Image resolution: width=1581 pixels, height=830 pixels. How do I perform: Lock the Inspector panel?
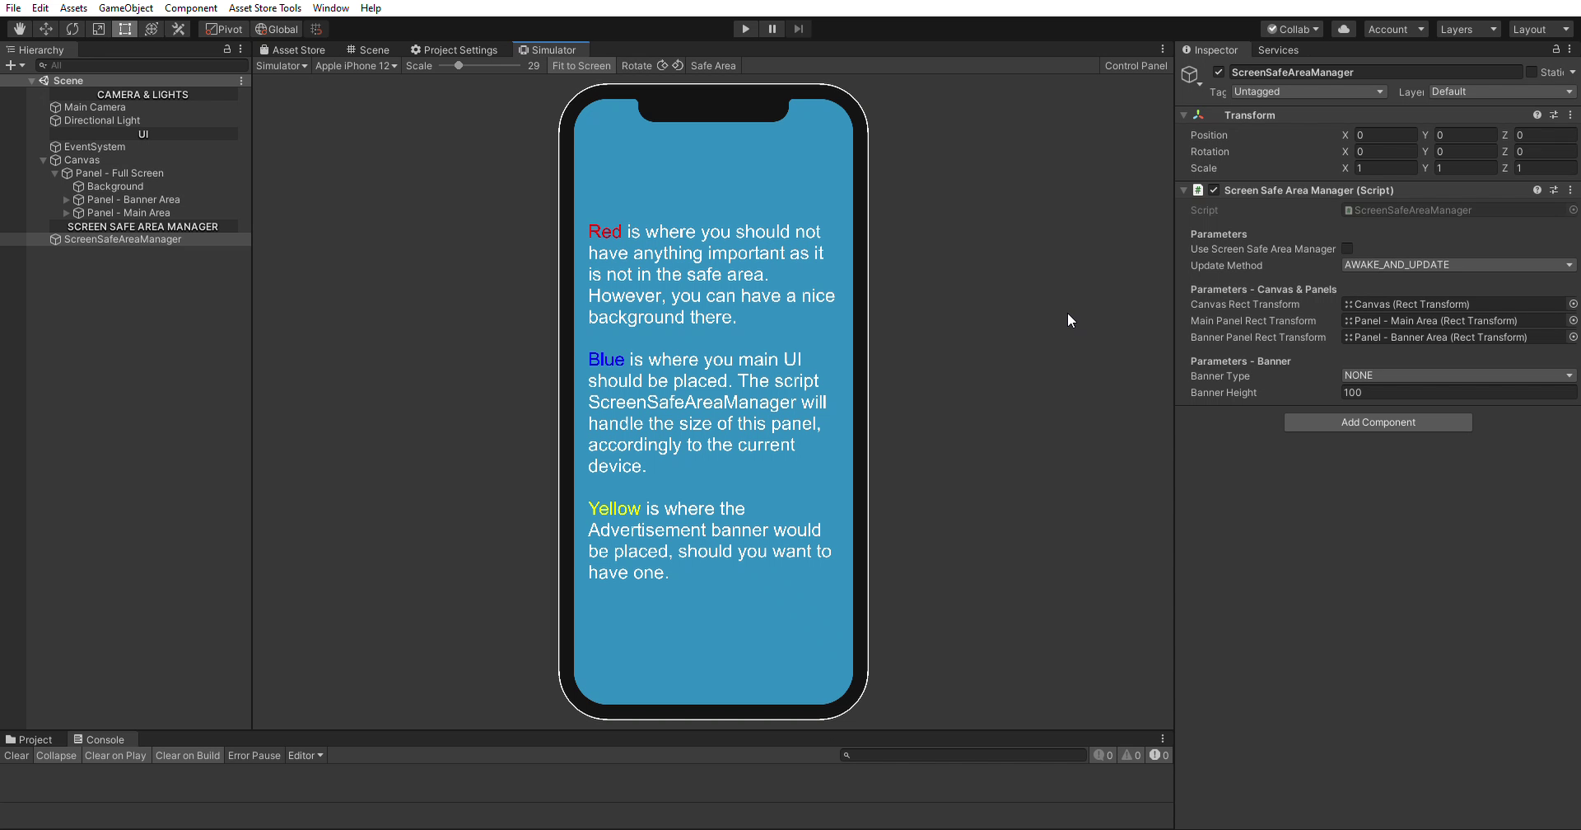(1556, 49)
